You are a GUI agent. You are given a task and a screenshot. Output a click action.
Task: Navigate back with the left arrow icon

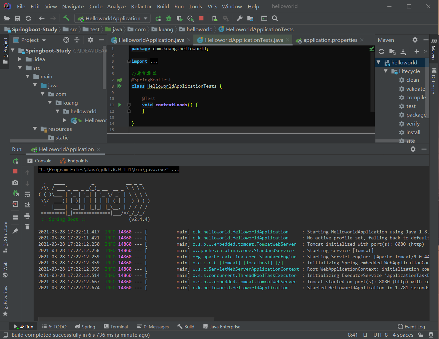click(42, 18)
